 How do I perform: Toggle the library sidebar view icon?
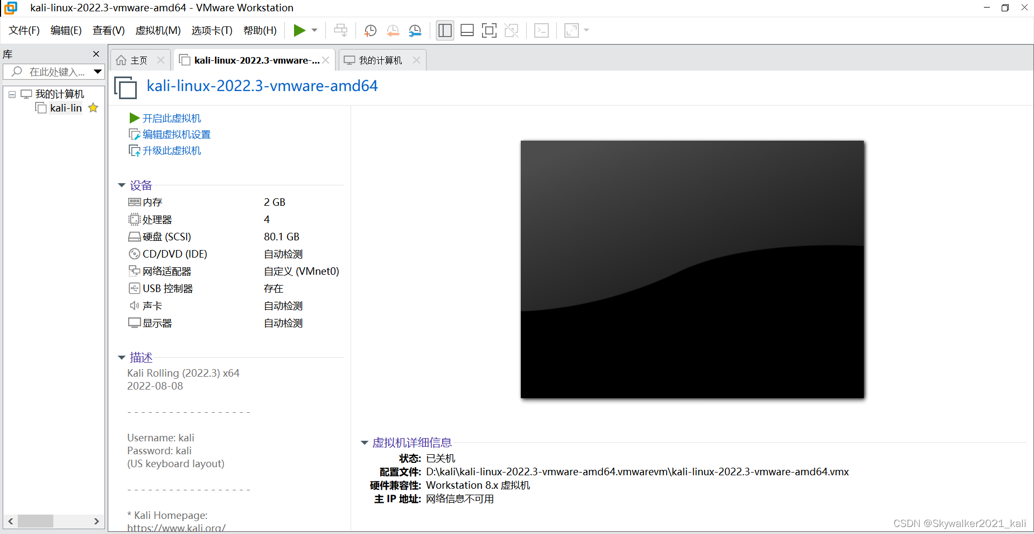pos(445,31)
